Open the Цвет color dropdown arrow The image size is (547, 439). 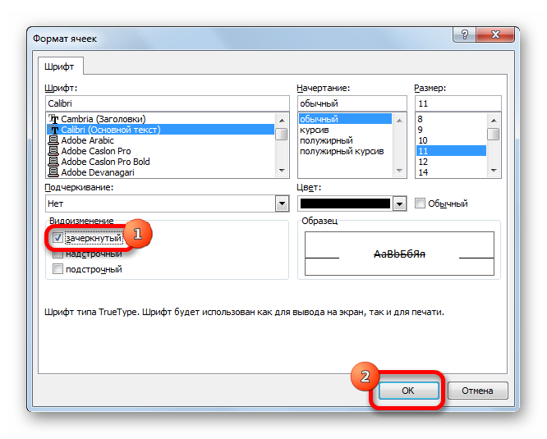pos(399,203)
